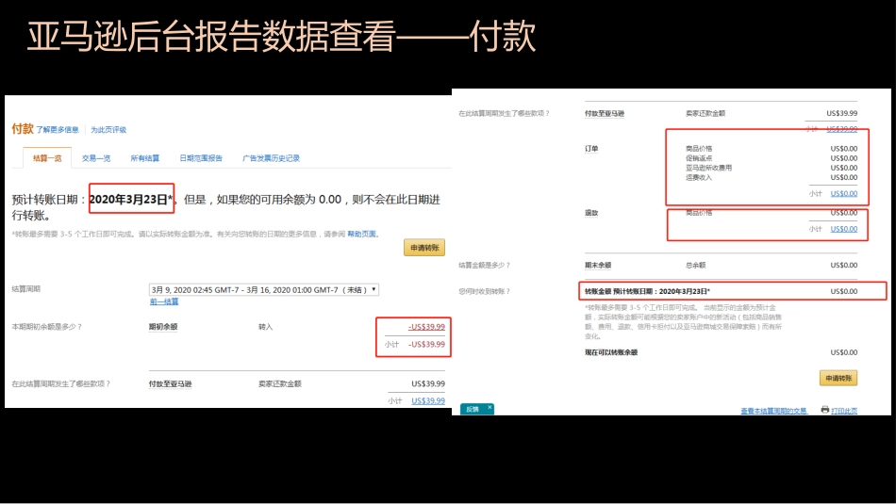Image resolution: width=896 pixels, height=504 pixels.
Task: Click the 付款 page heading
Action: (x=23, y=129)
